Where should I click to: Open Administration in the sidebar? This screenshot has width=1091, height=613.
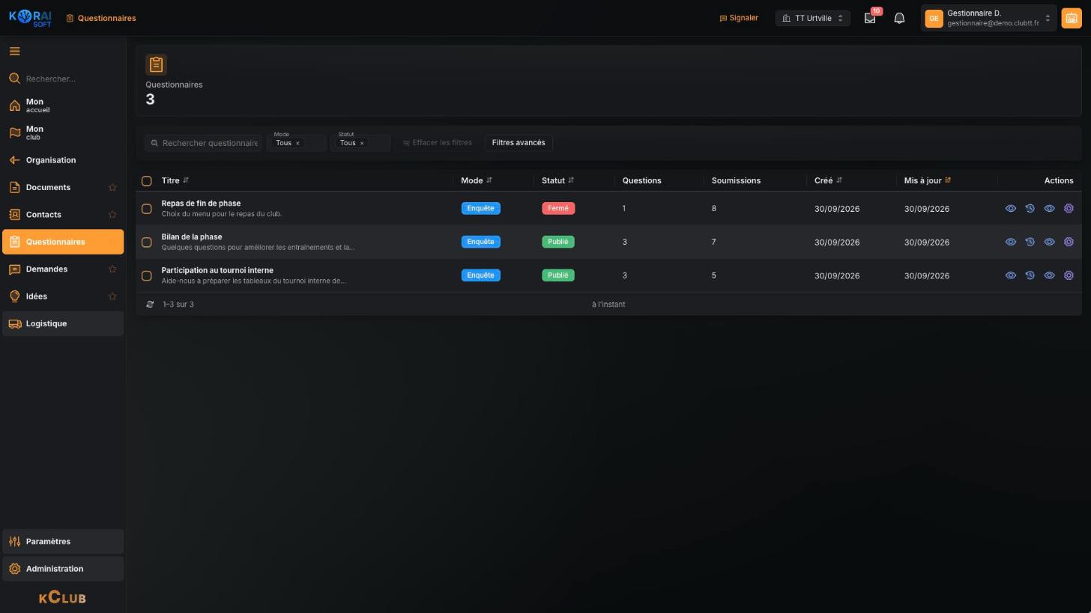[63, 569]
